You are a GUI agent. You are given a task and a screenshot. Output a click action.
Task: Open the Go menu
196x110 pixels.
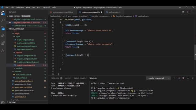coord(33,7)
